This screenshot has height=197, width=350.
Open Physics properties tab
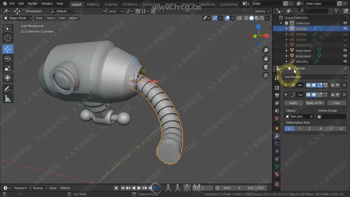point(277,151)
